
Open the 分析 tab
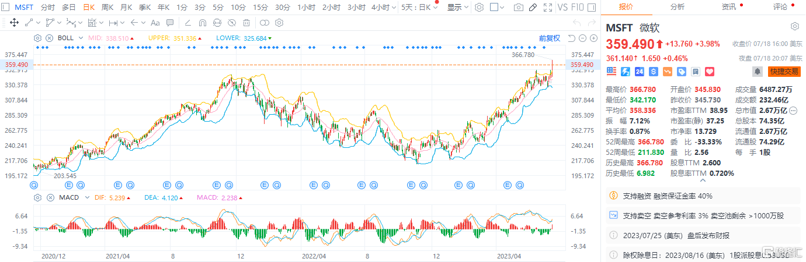point(678,7)
